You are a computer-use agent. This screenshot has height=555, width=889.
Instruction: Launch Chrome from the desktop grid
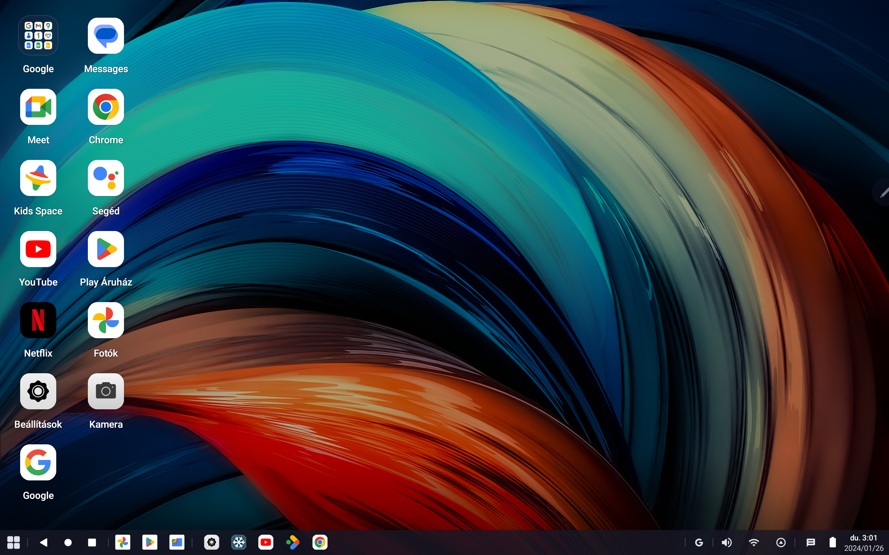(106, 107)
